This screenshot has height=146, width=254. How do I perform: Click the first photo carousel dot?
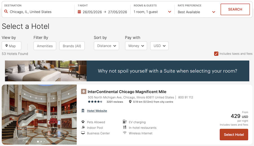(x=38, y=141)
